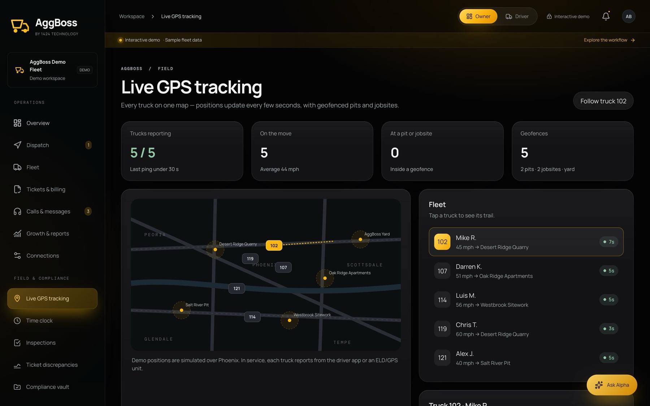Follow the Explore the workflow link

(x=609, y=40)
